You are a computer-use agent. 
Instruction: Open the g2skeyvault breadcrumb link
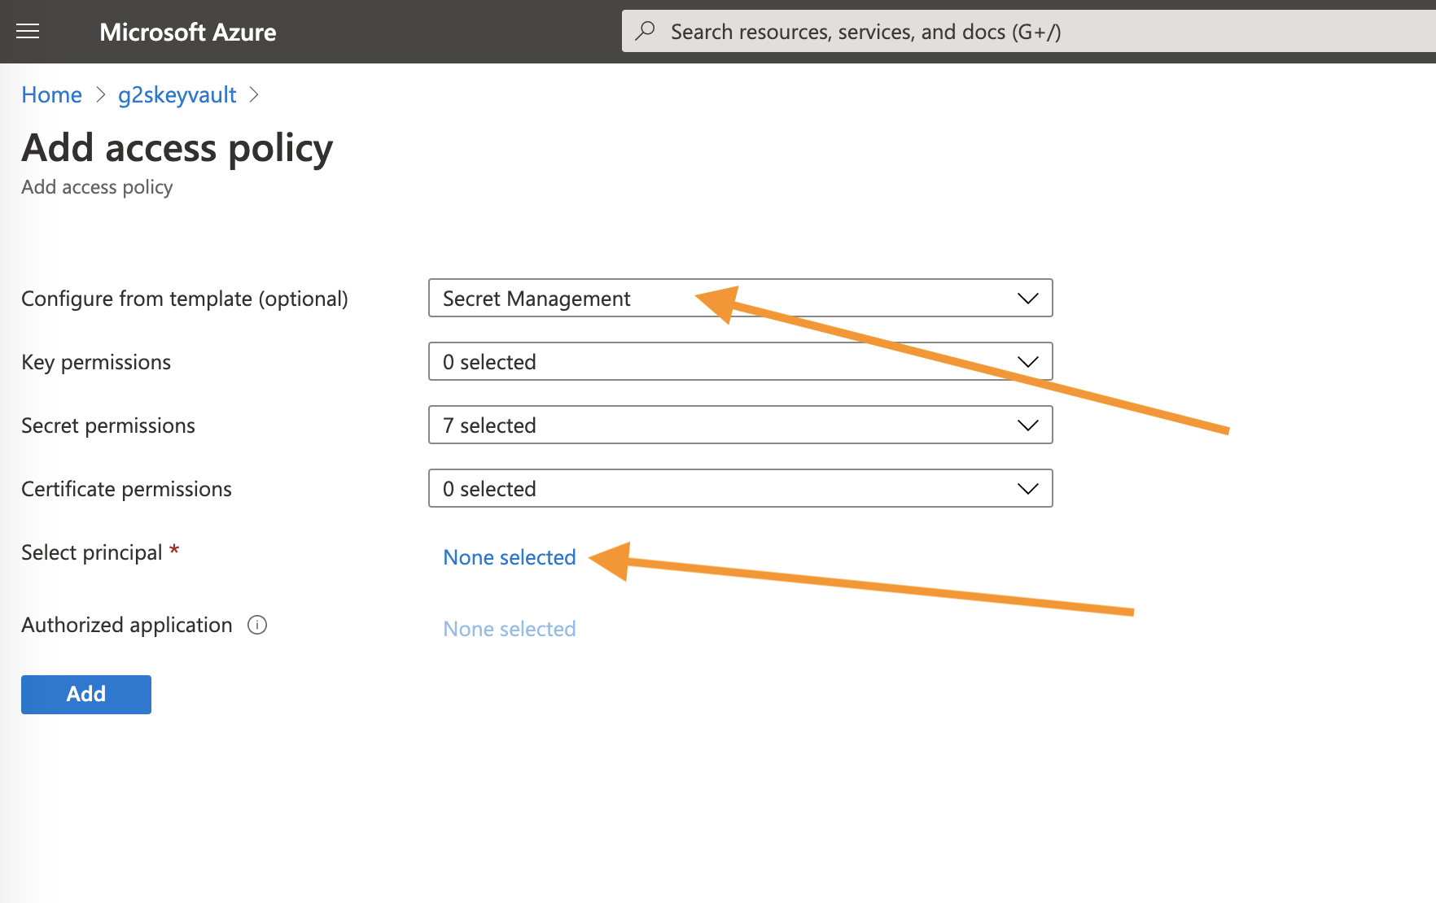(x=177, y=95)
